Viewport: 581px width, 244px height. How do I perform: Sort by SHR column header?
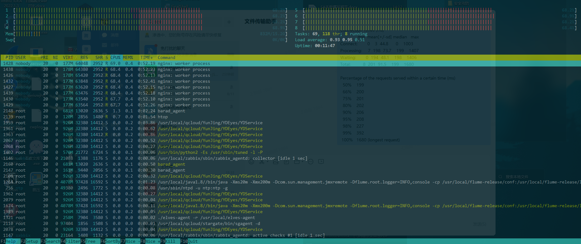pyautogui.click(x=99, y=57)
